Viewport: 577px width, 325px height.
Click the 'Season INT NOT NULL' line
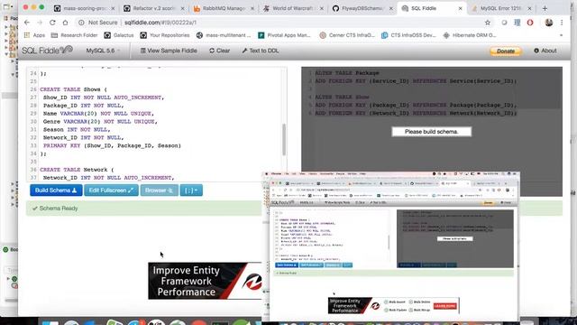(x=77, y=130)
